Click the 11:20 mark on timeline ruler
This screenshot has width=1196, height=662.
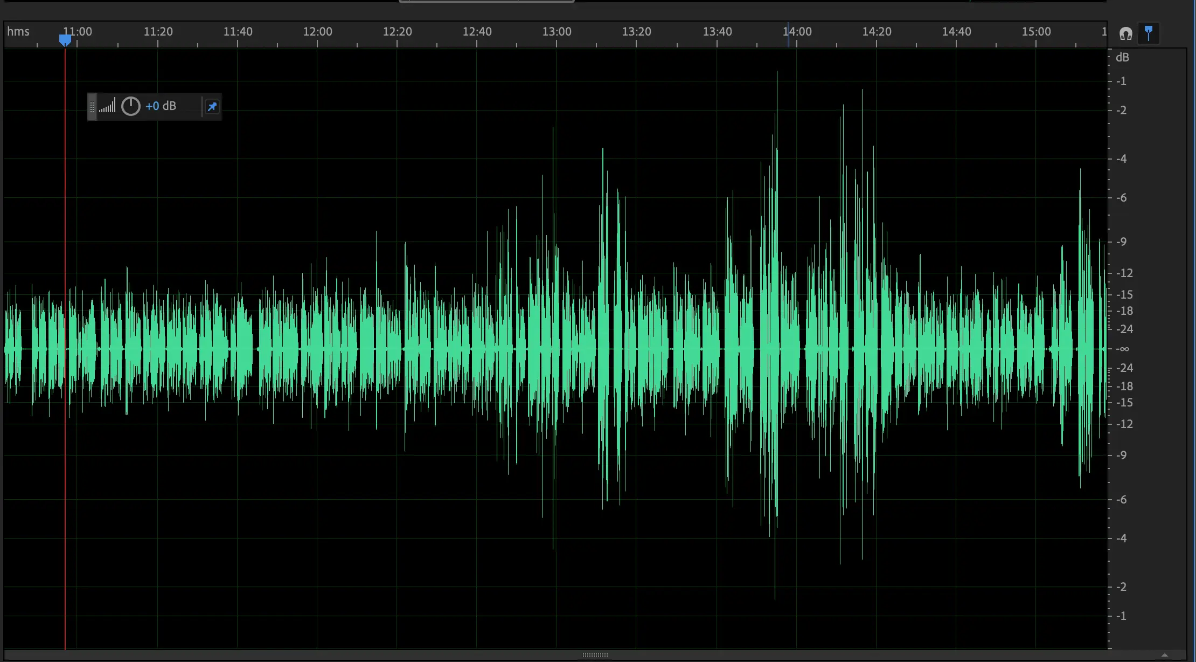coord(158,32)
